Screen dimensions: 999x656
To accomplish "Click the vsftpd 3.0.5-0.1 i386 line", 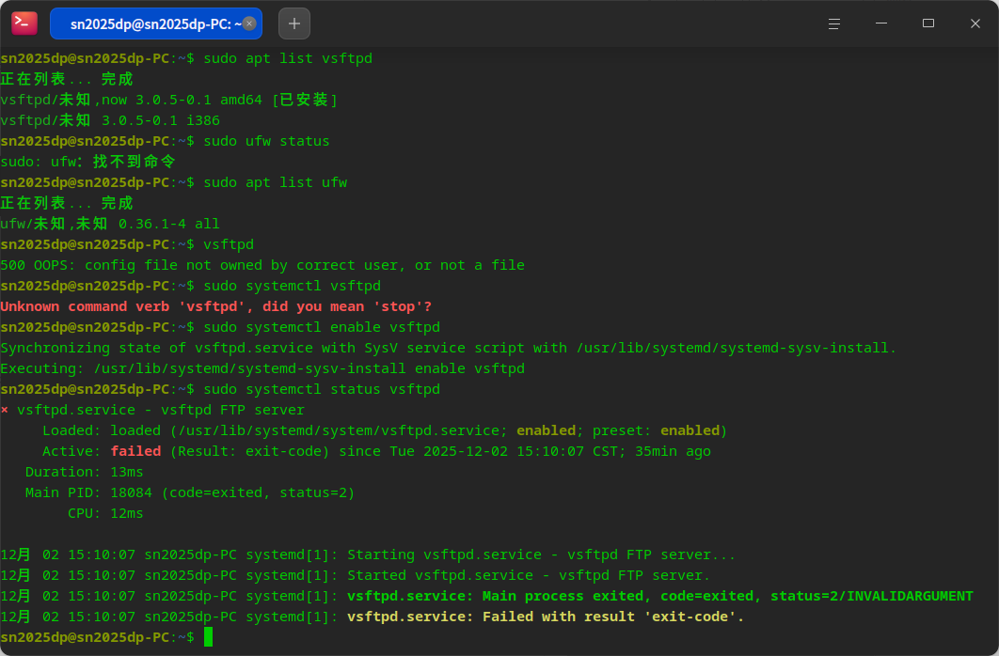I will [110, 120].
